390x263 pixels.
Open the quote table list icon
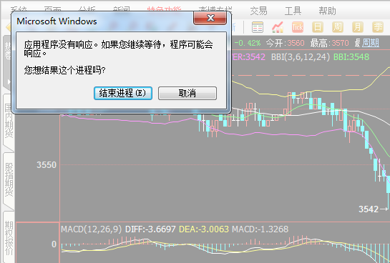pyautogui.click(x=258, y=27)
